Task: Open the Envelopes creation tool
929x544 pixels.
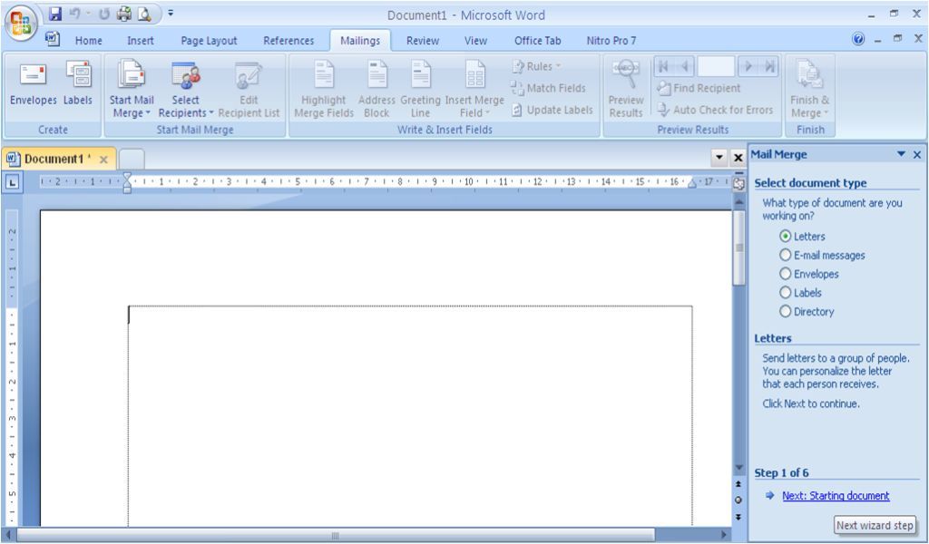Action: (33, 86)
